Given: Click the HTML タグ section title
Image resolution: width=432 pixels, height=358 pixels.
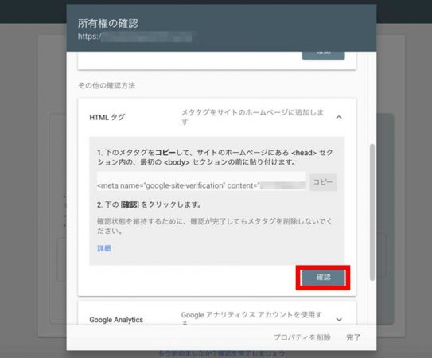Looking at the screenshot, I should coord(107,118).
